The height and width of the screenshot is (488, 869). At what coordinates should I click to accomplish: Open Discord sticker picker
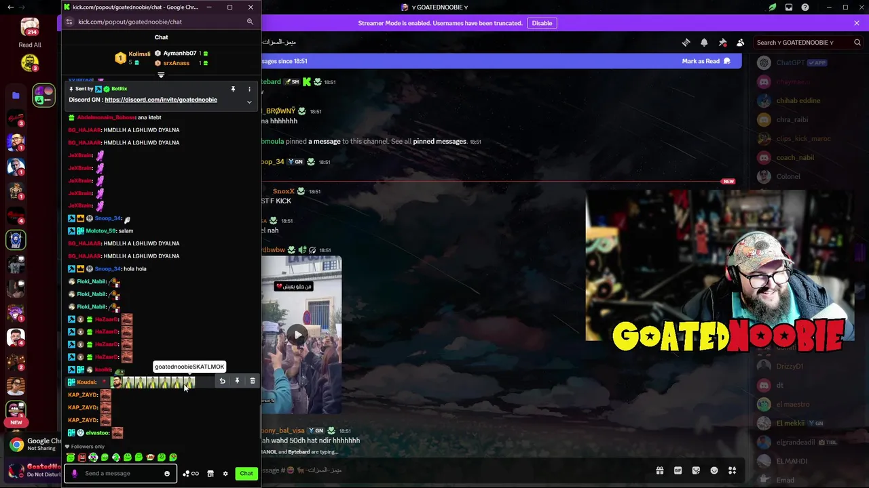[696, 470]
